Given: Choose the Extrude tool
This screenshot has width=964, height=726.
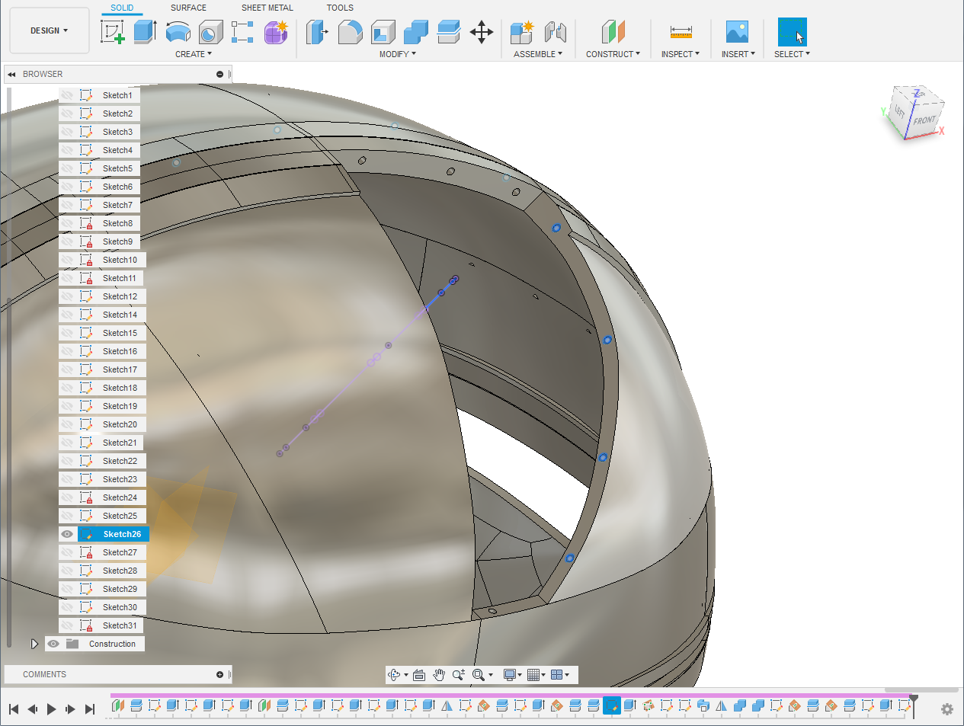Looking at the screenshot, I should pos(145,32).
